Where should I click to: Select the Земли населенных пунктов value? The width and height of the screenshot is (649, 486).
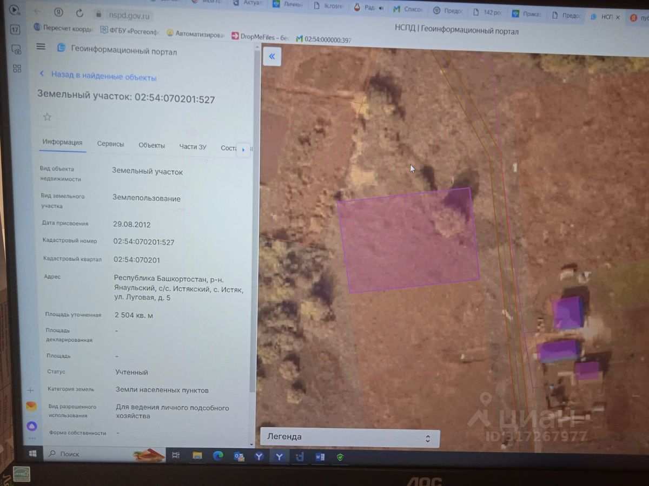tap(162, 390)
